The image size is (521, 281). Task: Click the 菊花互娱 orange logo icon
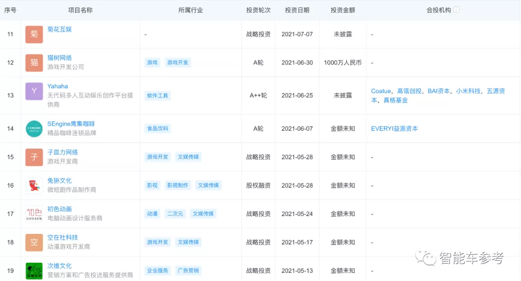pyautogui.click(x=33, y=34)
